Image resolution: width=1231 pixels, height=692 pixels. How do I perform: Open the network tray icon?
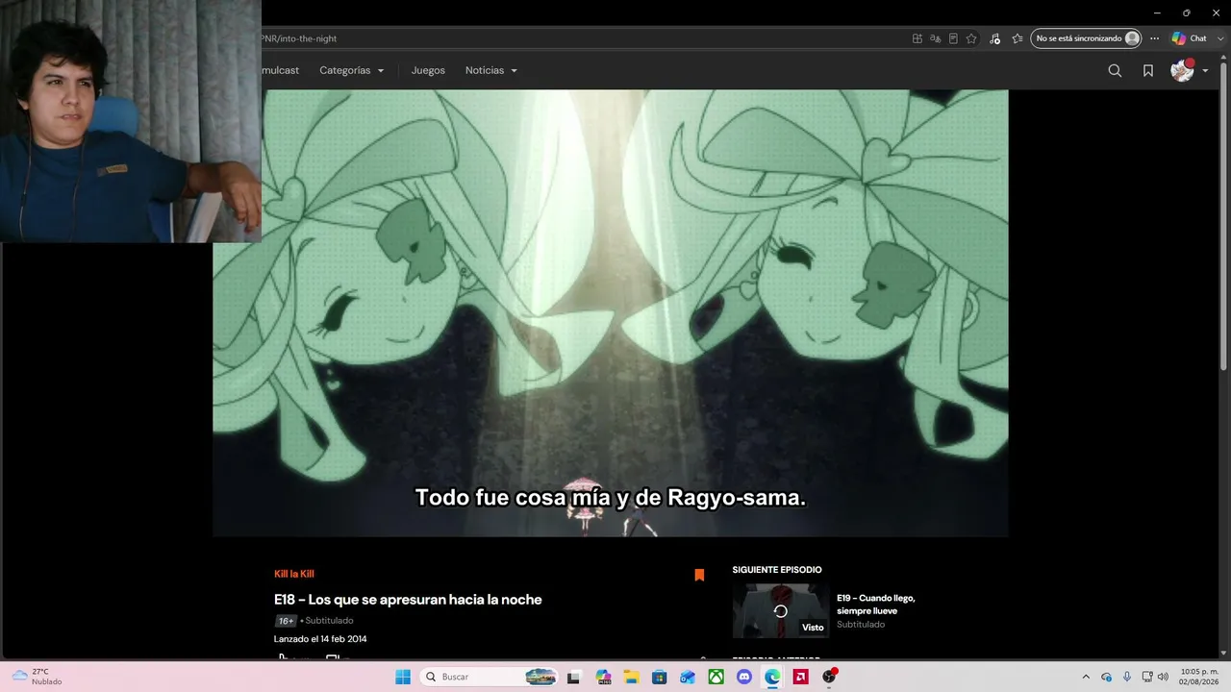pos(1147,677)
